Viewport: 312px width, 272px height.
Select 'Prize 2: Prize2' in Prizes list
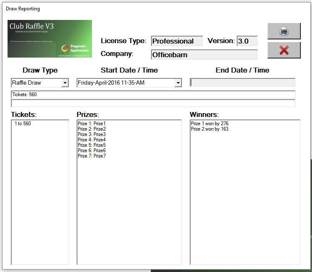point(92,129)
